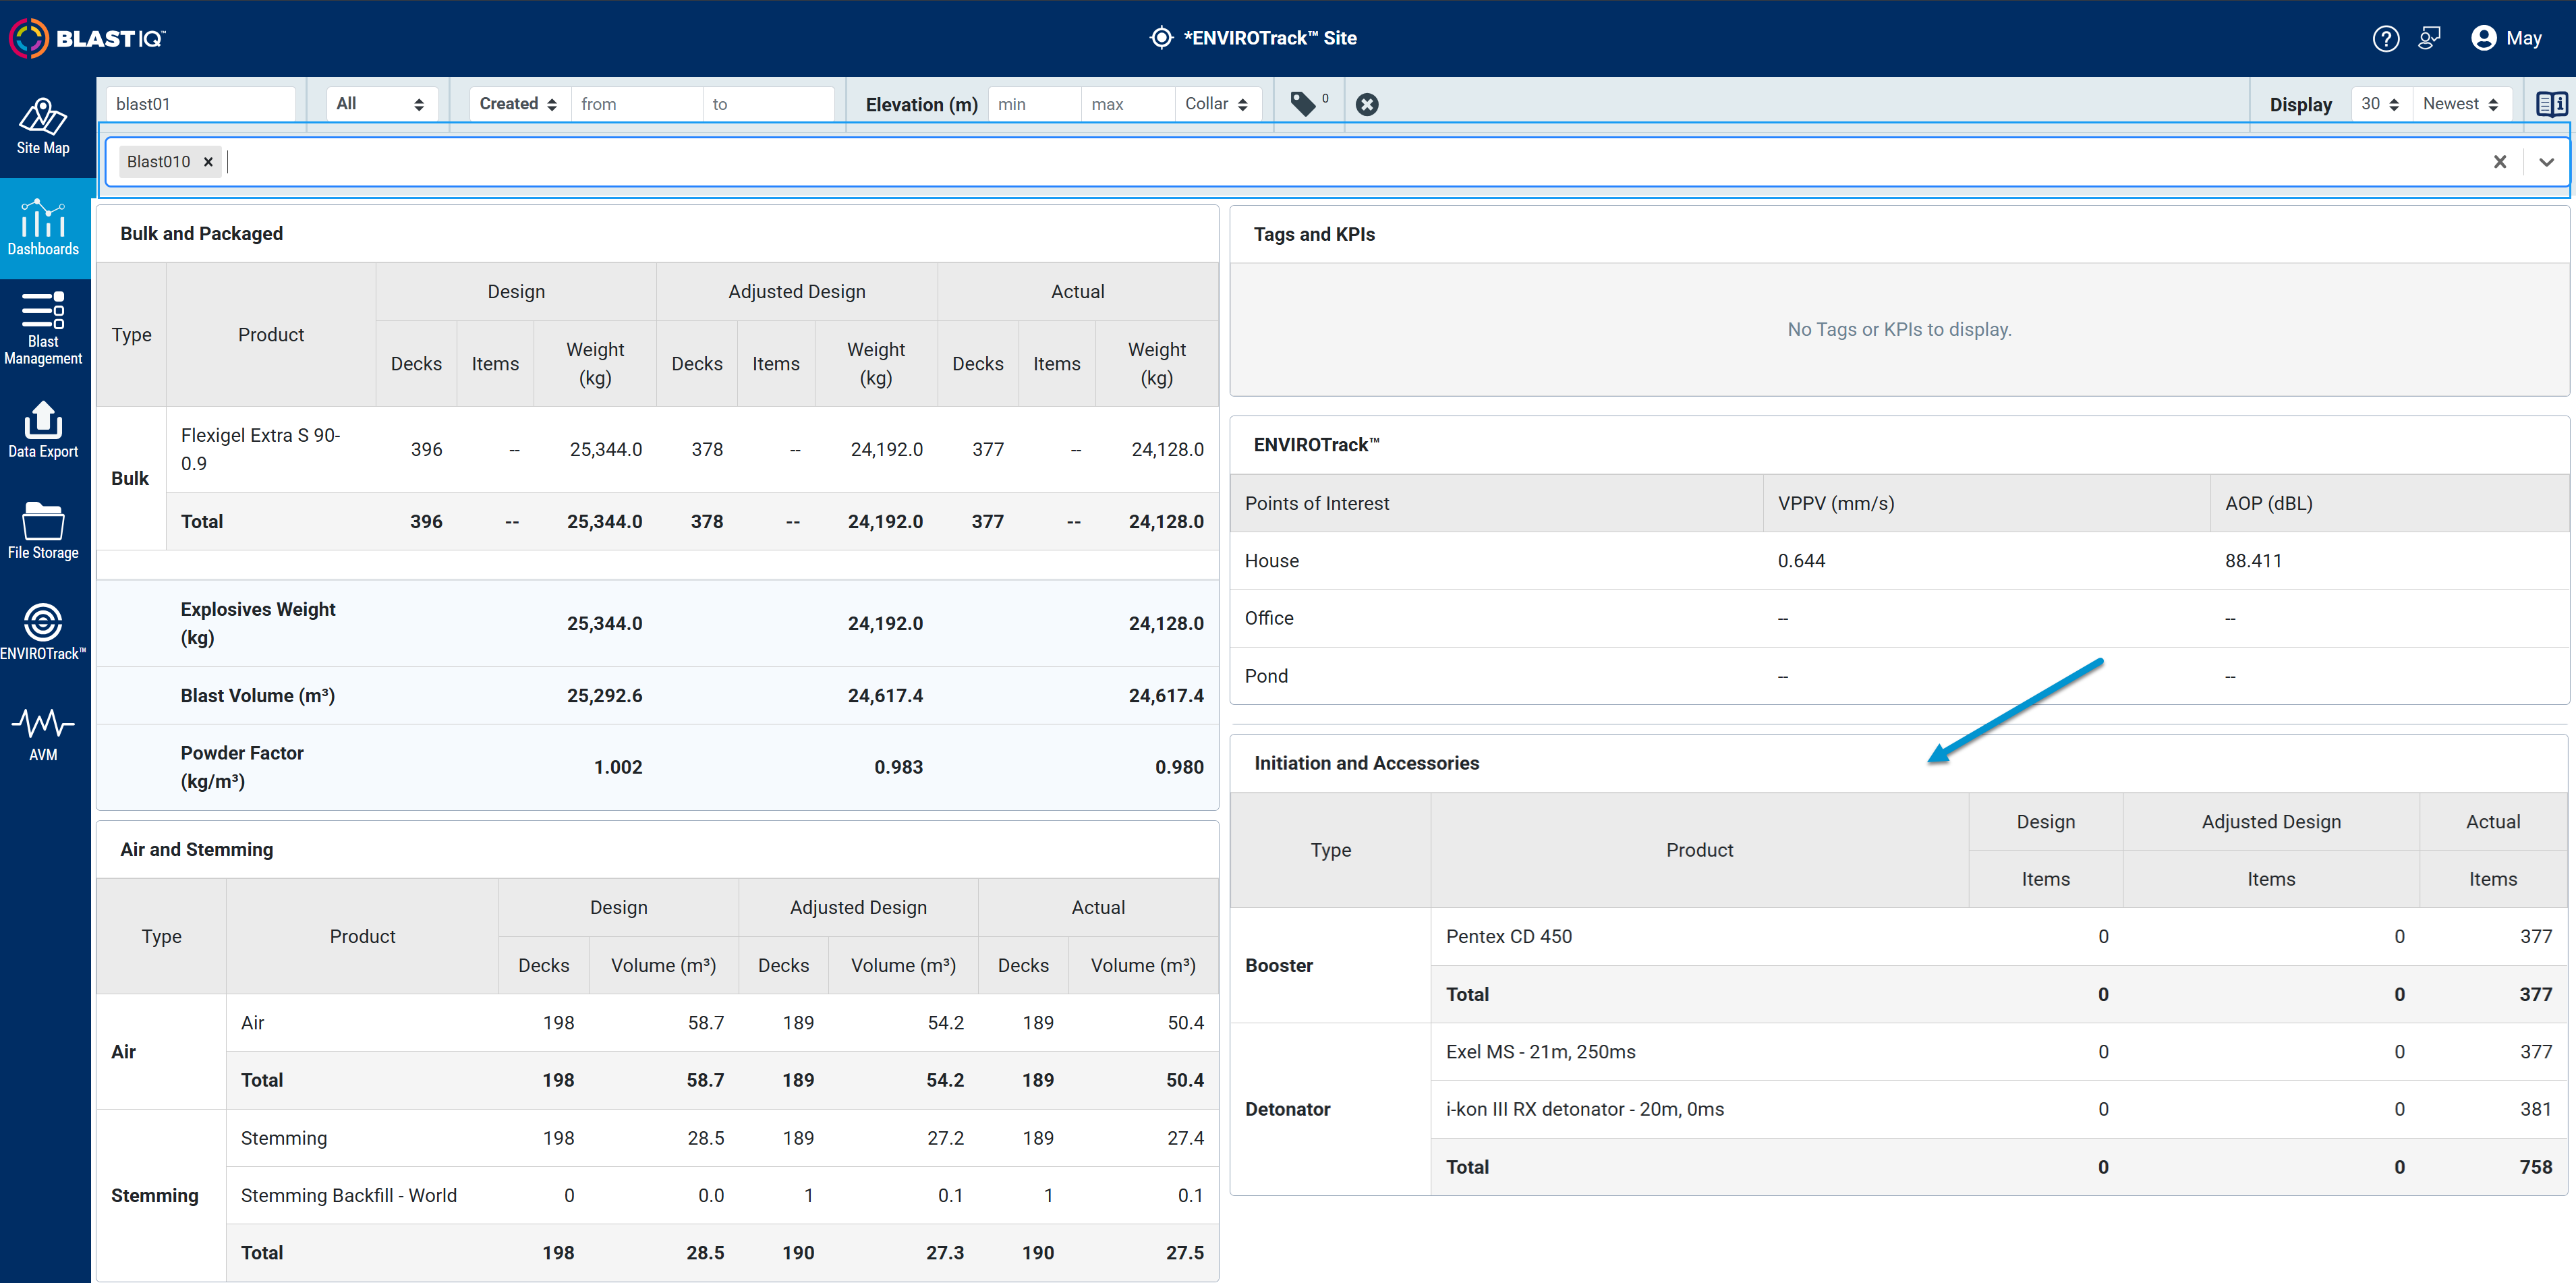Select the Pentex CD 450 booster row
The height and width of the screenshot is (1285, 2576).
[x=1999, y=936]
